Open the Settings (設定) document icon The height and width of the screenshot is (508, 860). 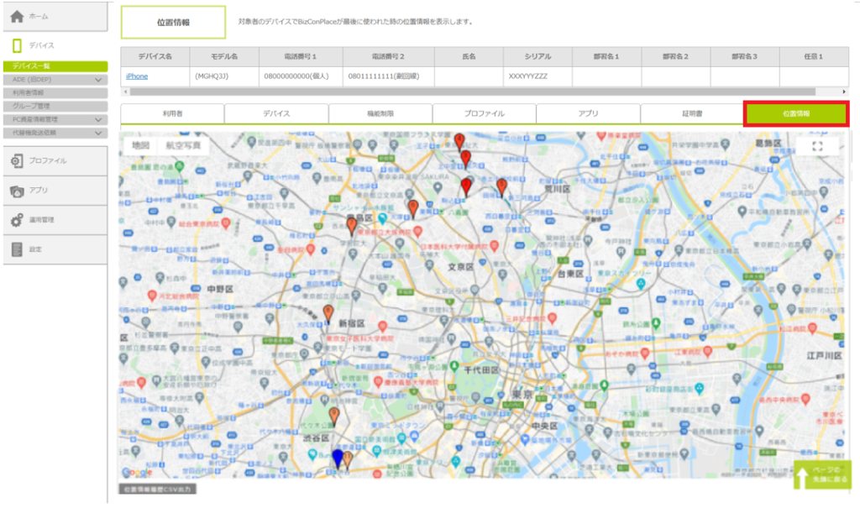tap(17, 249)
